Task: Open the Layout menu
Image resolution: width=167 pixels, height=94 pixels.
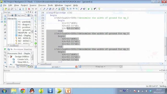Action: pyautogui.click(x=68, y=5)
